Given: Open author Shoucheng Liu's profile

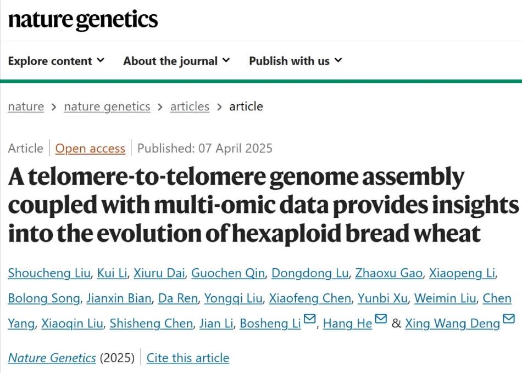Looking at the screenshot, I should click(49, 273).
